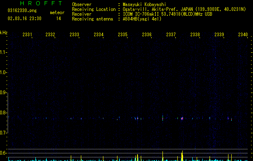The height and width of the screenshot is (161, 253).
Task: Click the 0.7 kHz frequency label
Action: tap(3, 133)
